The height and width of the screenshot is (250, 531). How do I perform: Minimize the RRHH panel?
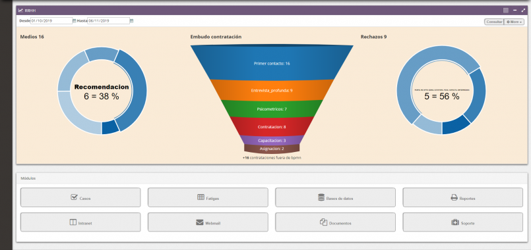click(x=515, y=11)
